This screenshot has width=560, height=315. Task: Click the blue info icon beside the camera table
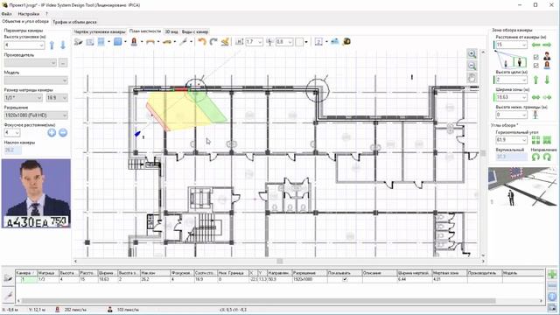[552, 297]
